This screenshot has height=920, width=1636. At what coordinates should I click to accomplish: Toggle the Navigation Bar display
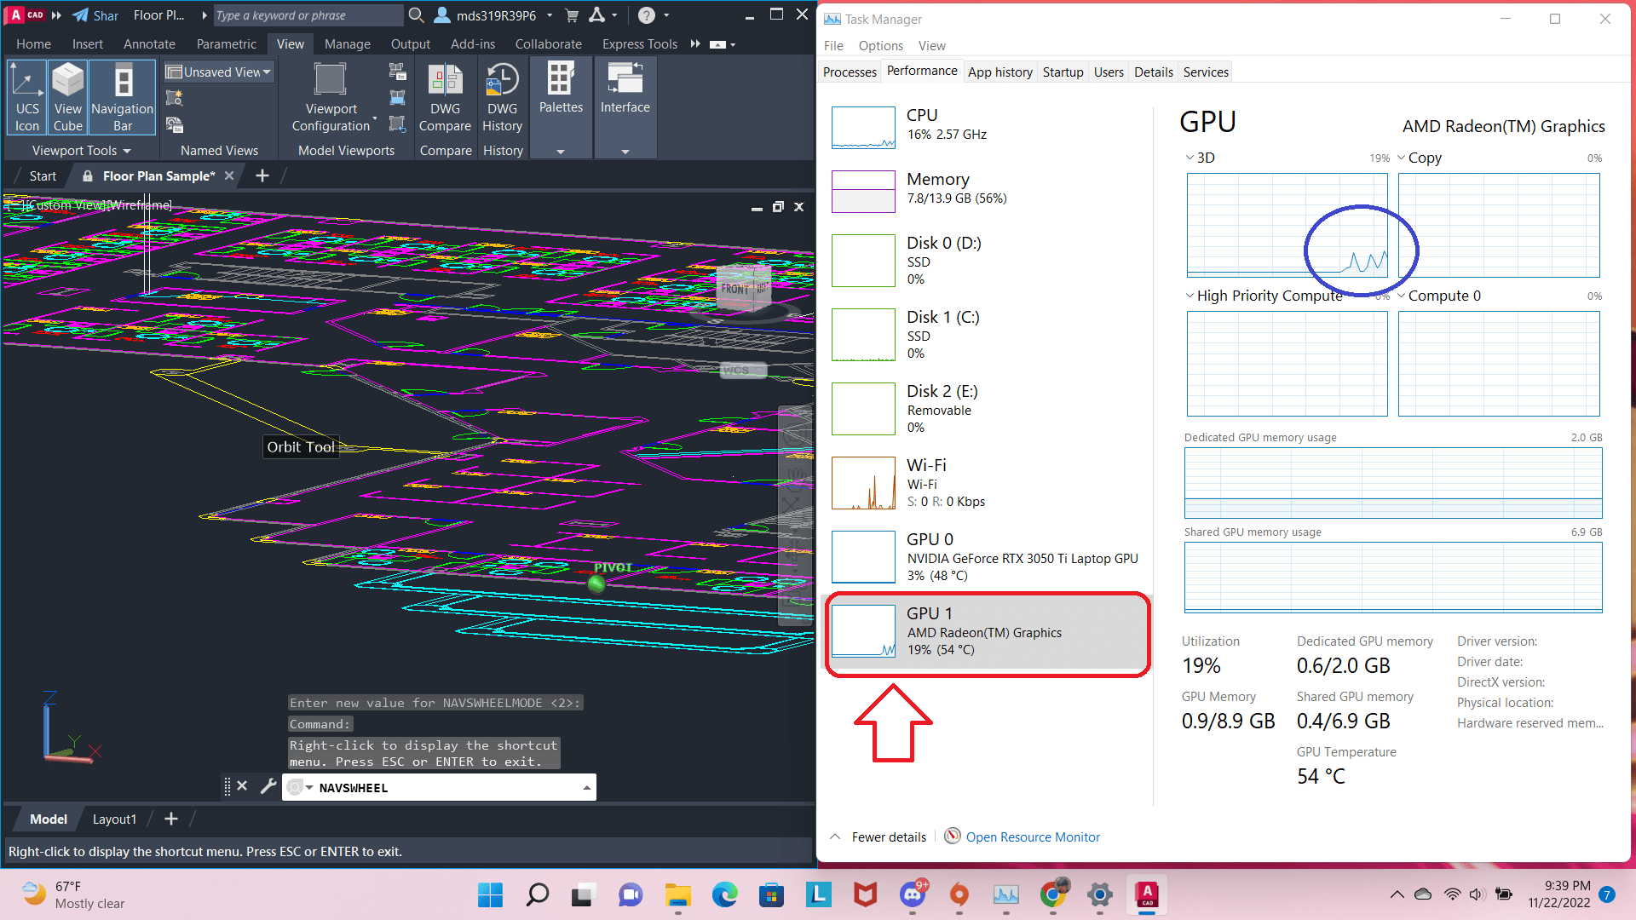coord(121,96)
